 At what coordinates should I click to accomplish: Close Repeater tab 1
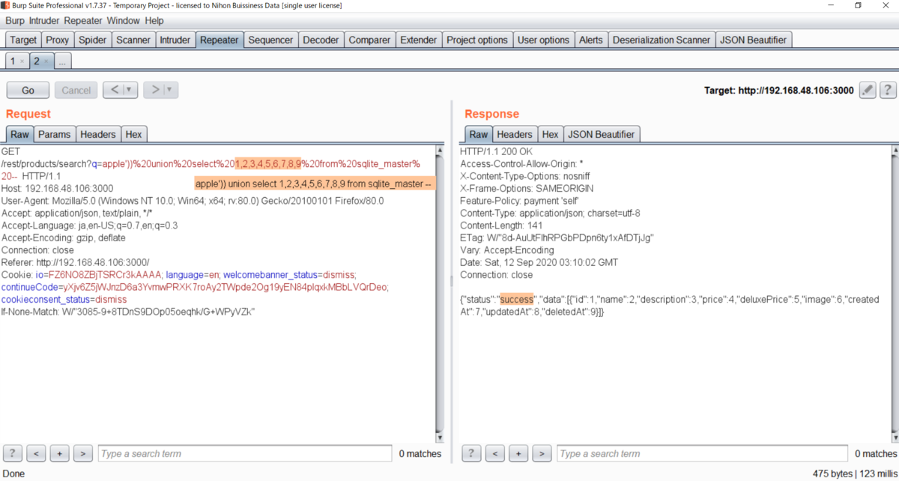(x=22, y=61)
